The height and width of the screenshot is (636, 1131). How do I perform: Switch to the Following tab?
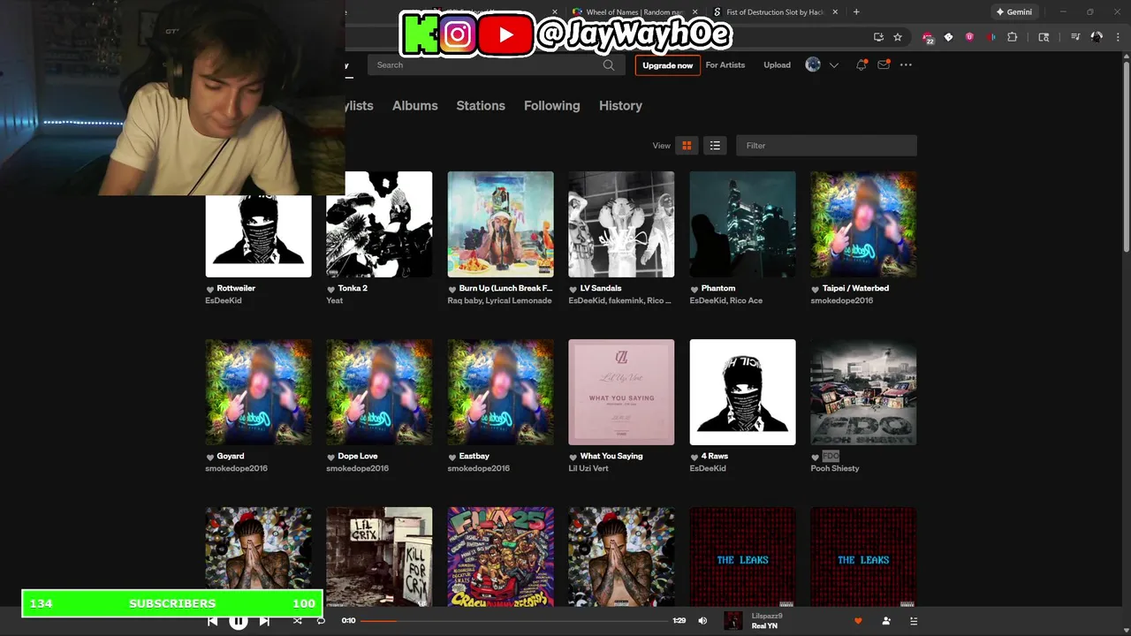click(552, 105)
